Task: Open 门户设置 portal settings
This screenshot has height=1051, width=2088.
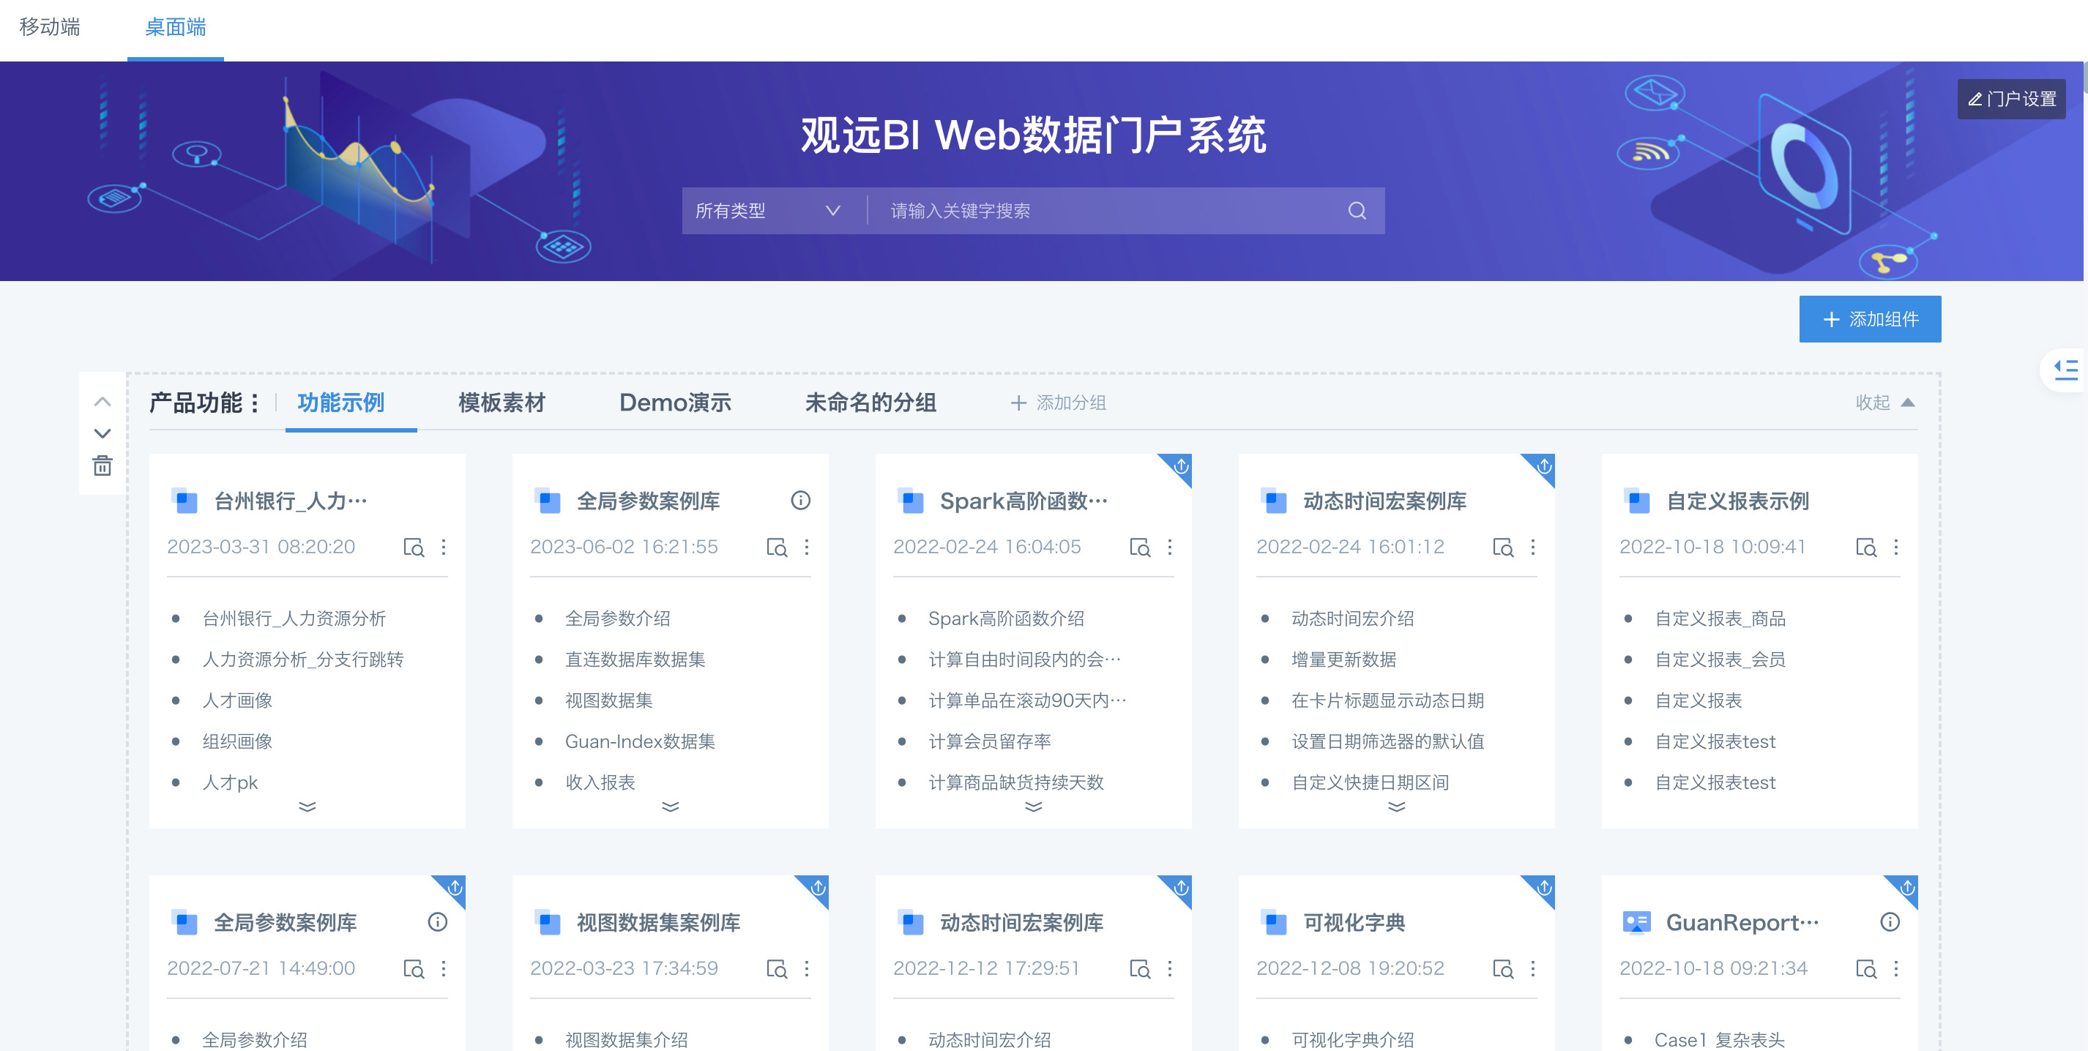Action: coord(2011,99)
